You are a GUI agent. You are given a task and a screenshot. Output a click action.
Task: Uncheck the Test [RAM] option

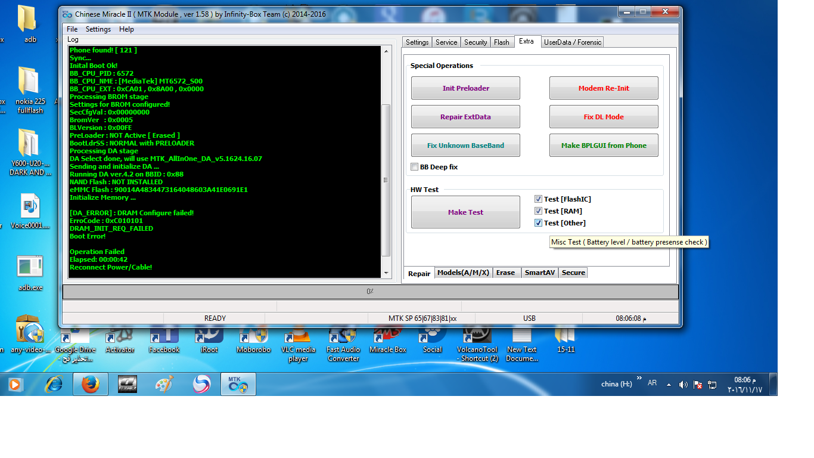click(539, 211)
